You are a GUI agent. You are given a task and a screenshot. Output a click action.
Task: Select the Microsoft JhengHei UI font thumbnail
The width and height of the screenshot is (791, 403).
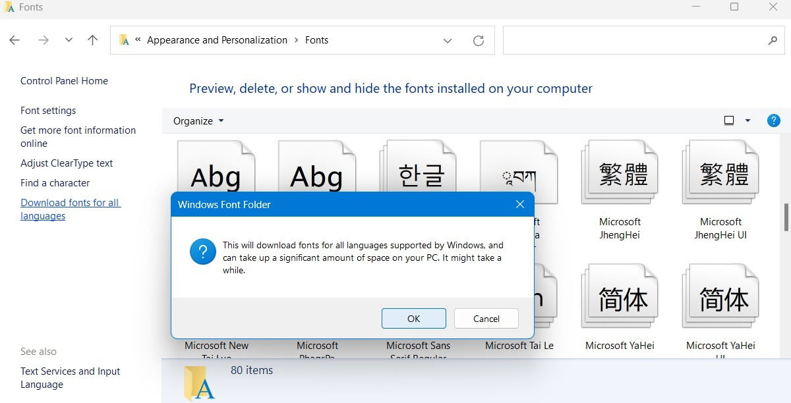(720, 173)
